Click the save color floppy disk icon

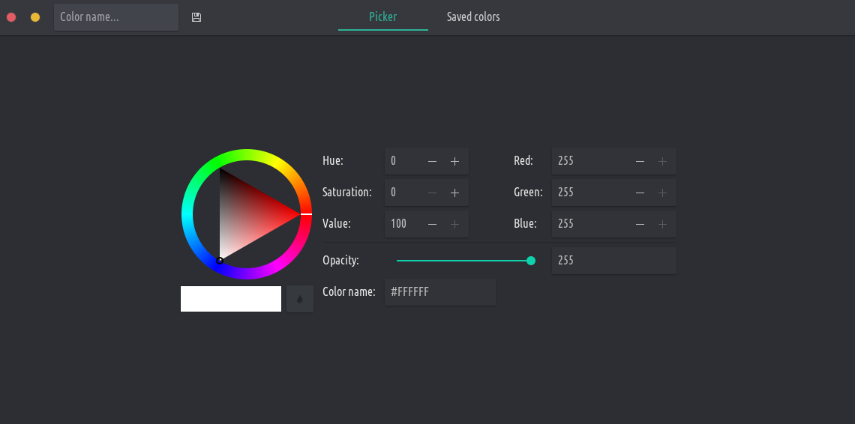click(196, 17)
